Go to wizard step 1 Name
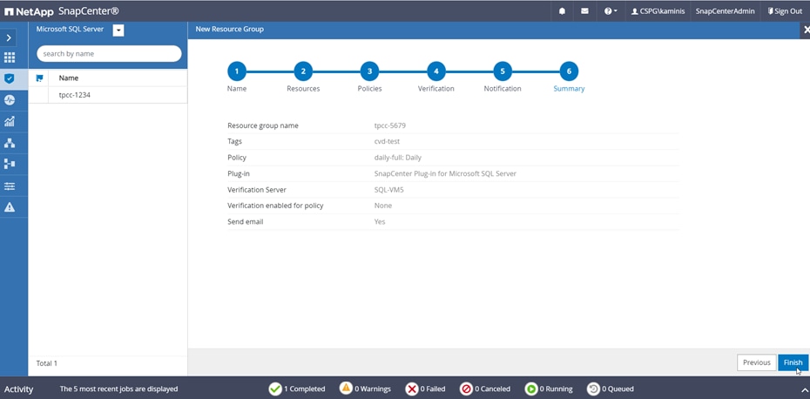The height and width of the screenshot is (399, 810). (237, 71)
